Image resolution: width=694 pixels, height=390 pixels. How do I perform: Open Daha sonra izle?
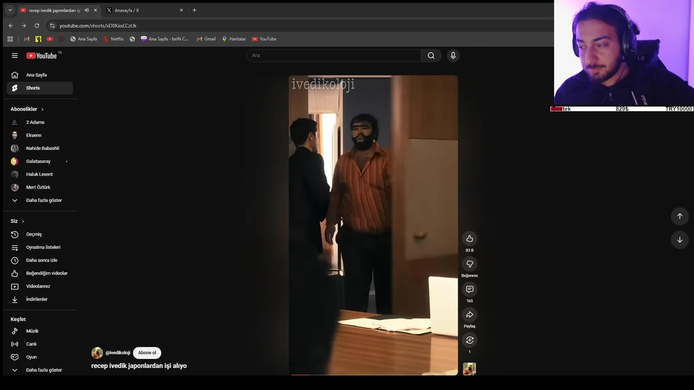pos(40,260)
